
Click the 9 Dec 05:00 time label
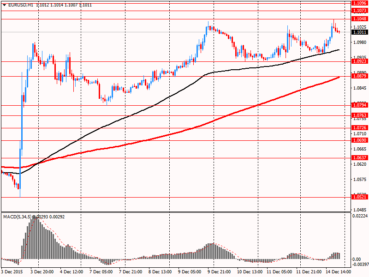click(x=190, y=272)
